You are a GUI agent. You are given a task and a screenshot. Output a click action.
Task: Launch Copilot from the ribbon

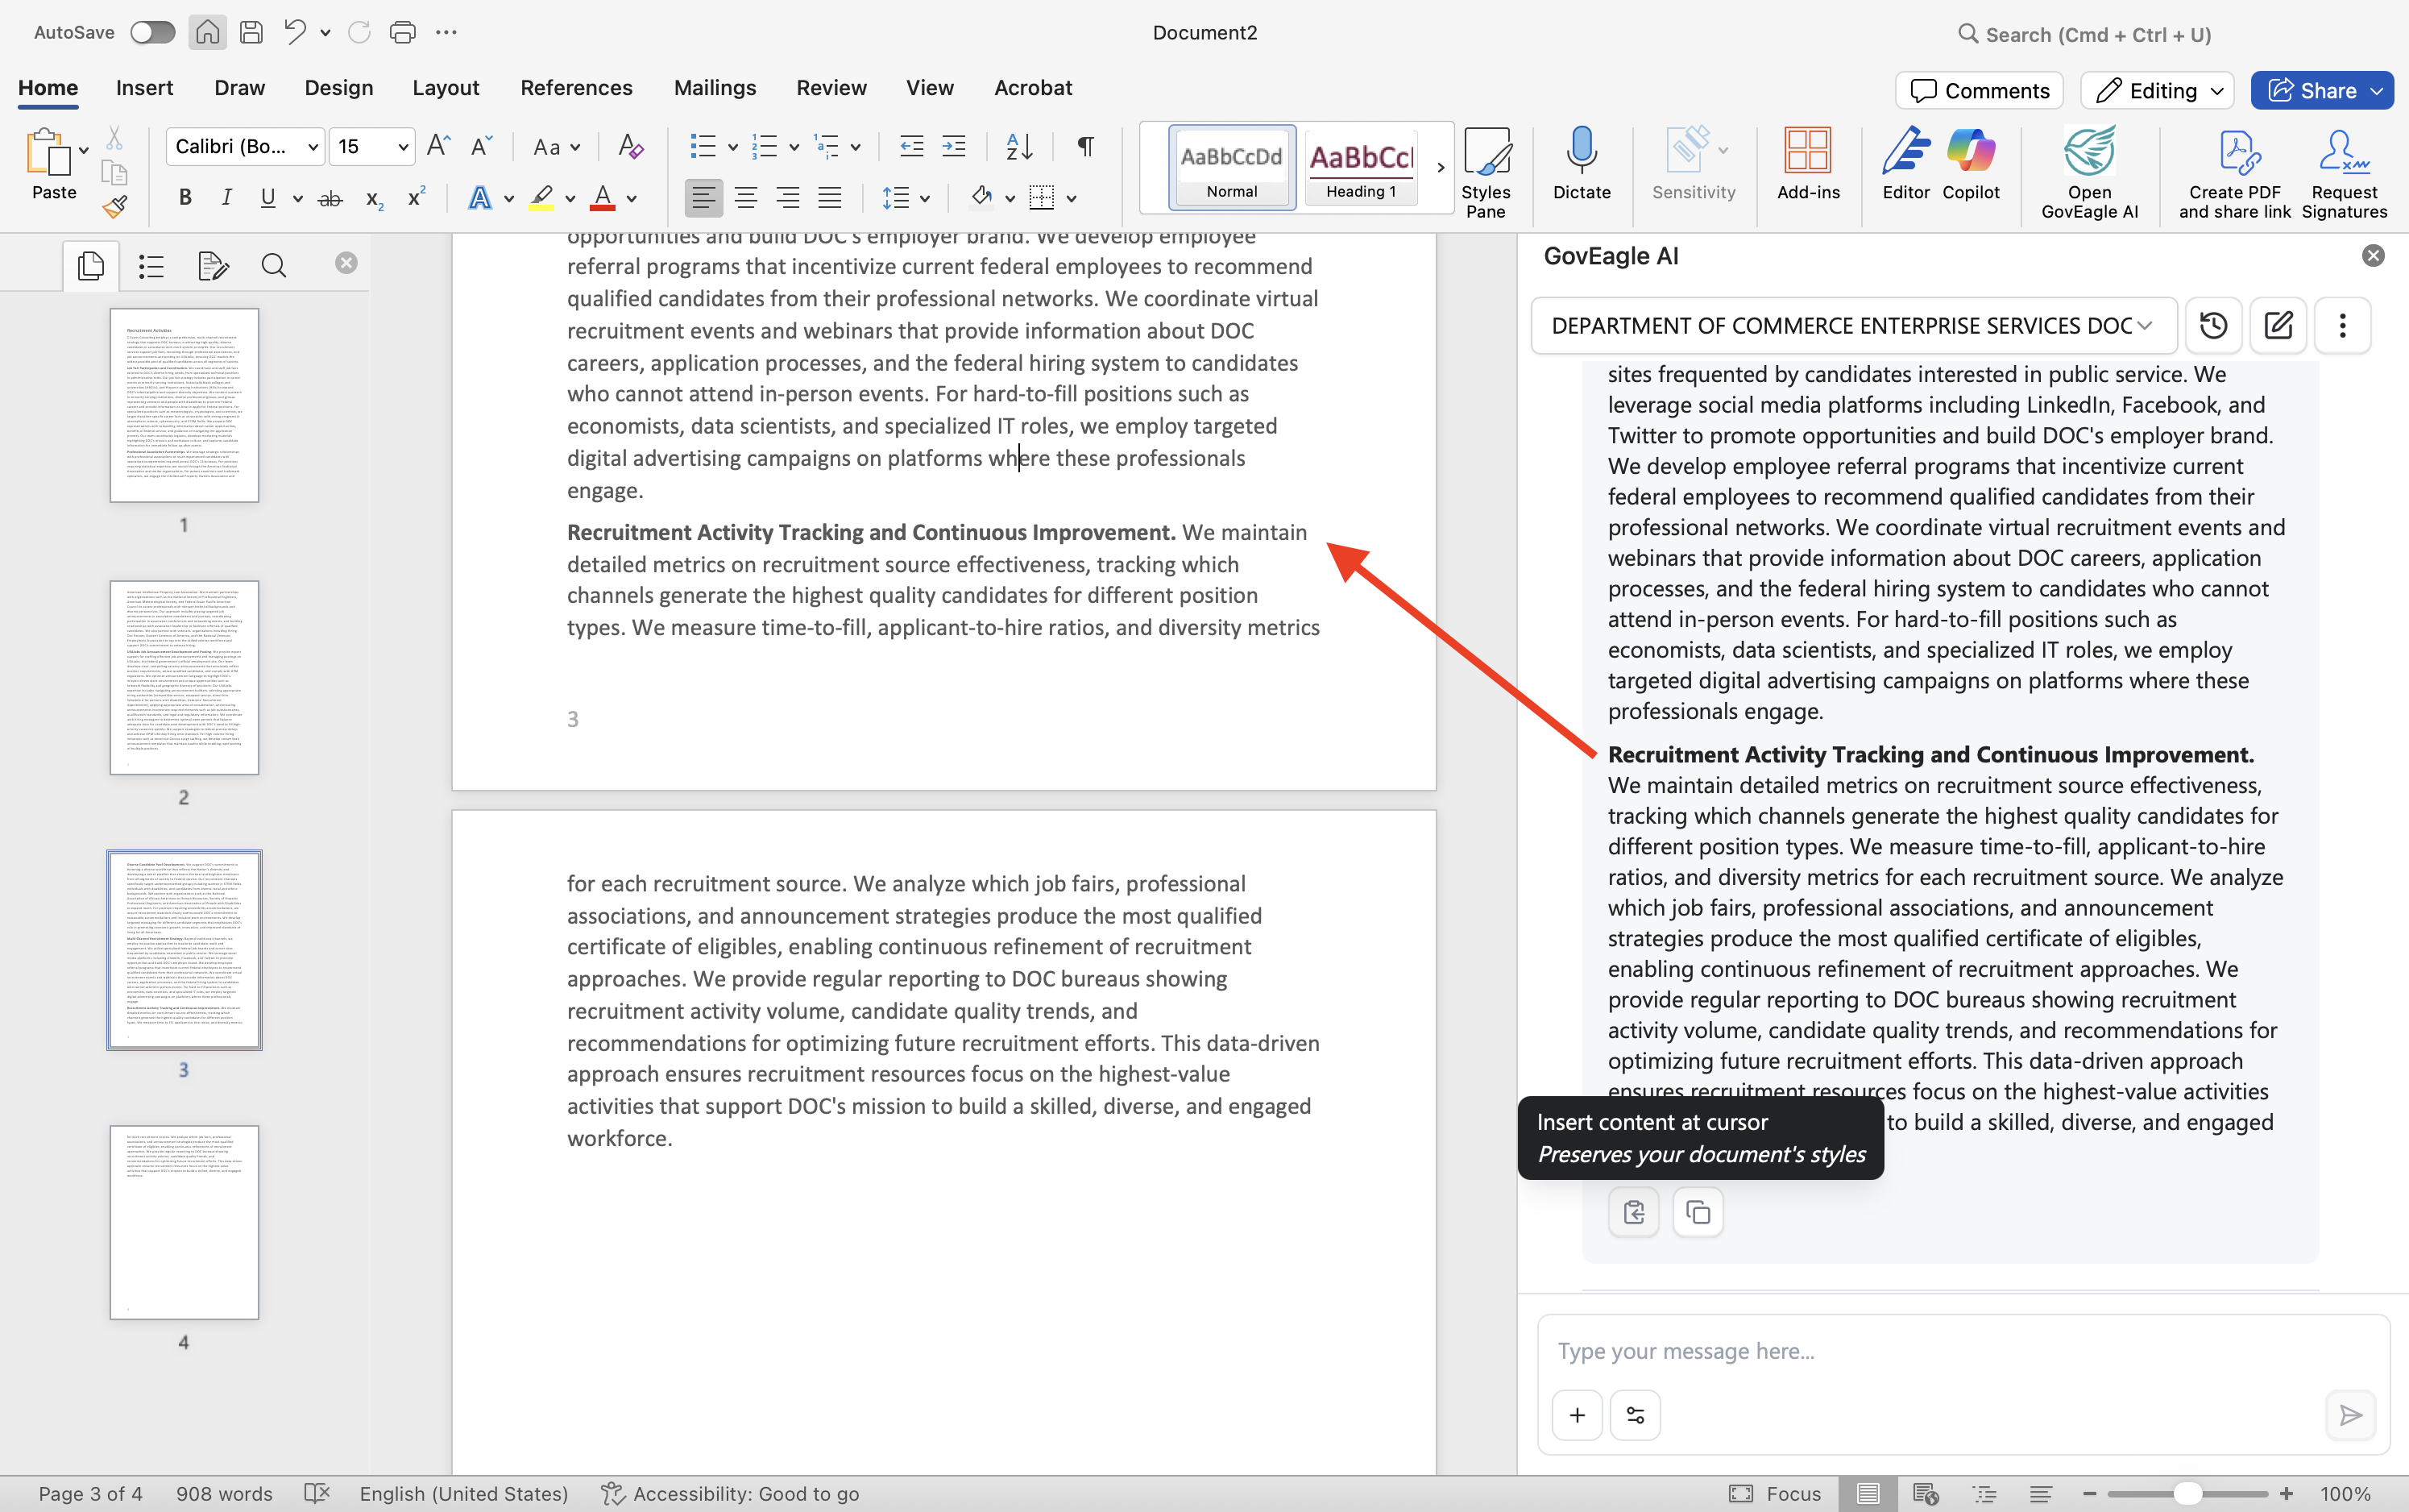1970,165
